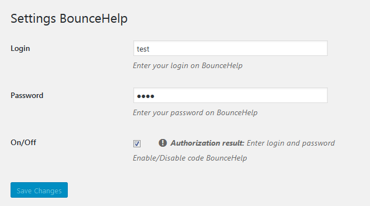The width and height of the screenshot is (370, 206).
Task: Click the Save Changes button
Action: coord(39,190)
